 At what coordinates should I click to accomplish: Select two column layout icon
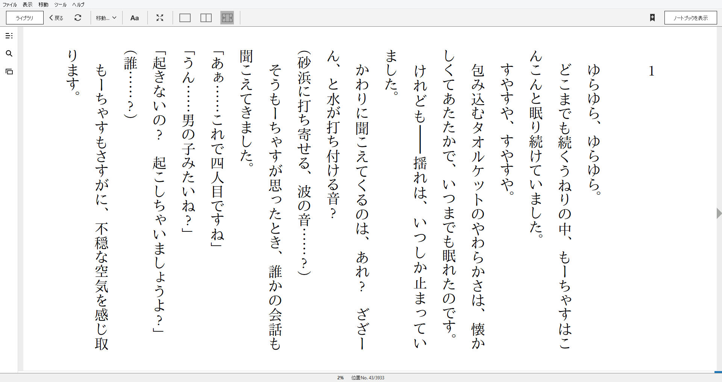pos(206,18)
